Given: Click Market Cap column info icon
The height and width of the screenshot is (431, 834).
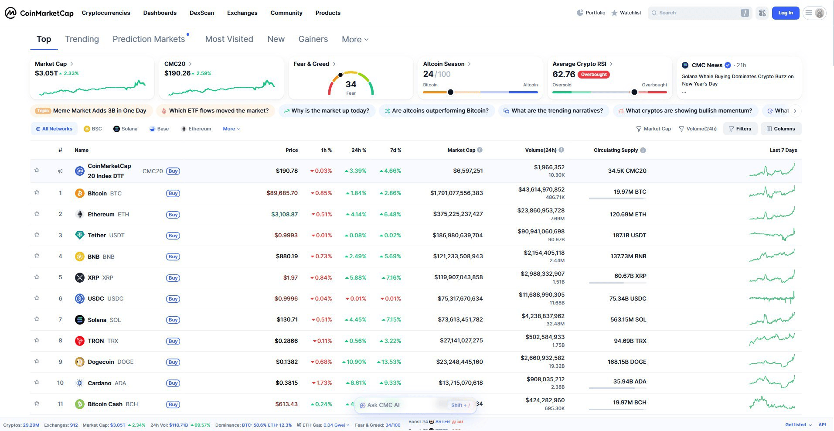Looking at the screenshot, I should [x=480, y=150].
